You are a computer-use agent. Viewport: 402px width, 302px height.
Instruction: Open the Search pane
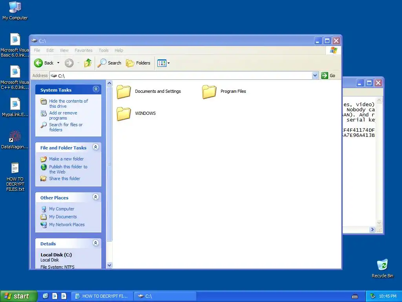pos(110,63)
